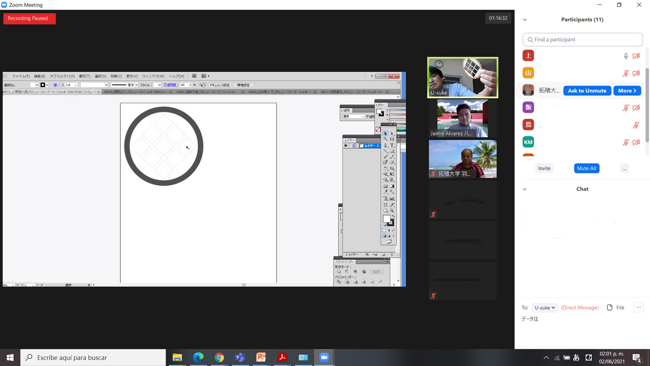Screen dimensions: 650x366
Task: Click the Mute All button
Action: pyautogui.click(x=587, y=168)
